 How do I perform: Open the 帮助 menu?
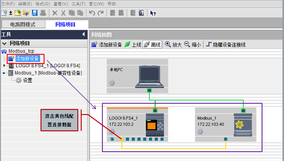tap(111, 4)
